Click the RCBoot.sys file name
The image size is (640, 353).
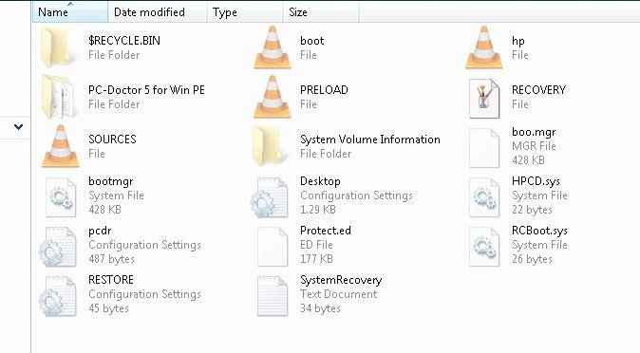[x=539, y=231]
